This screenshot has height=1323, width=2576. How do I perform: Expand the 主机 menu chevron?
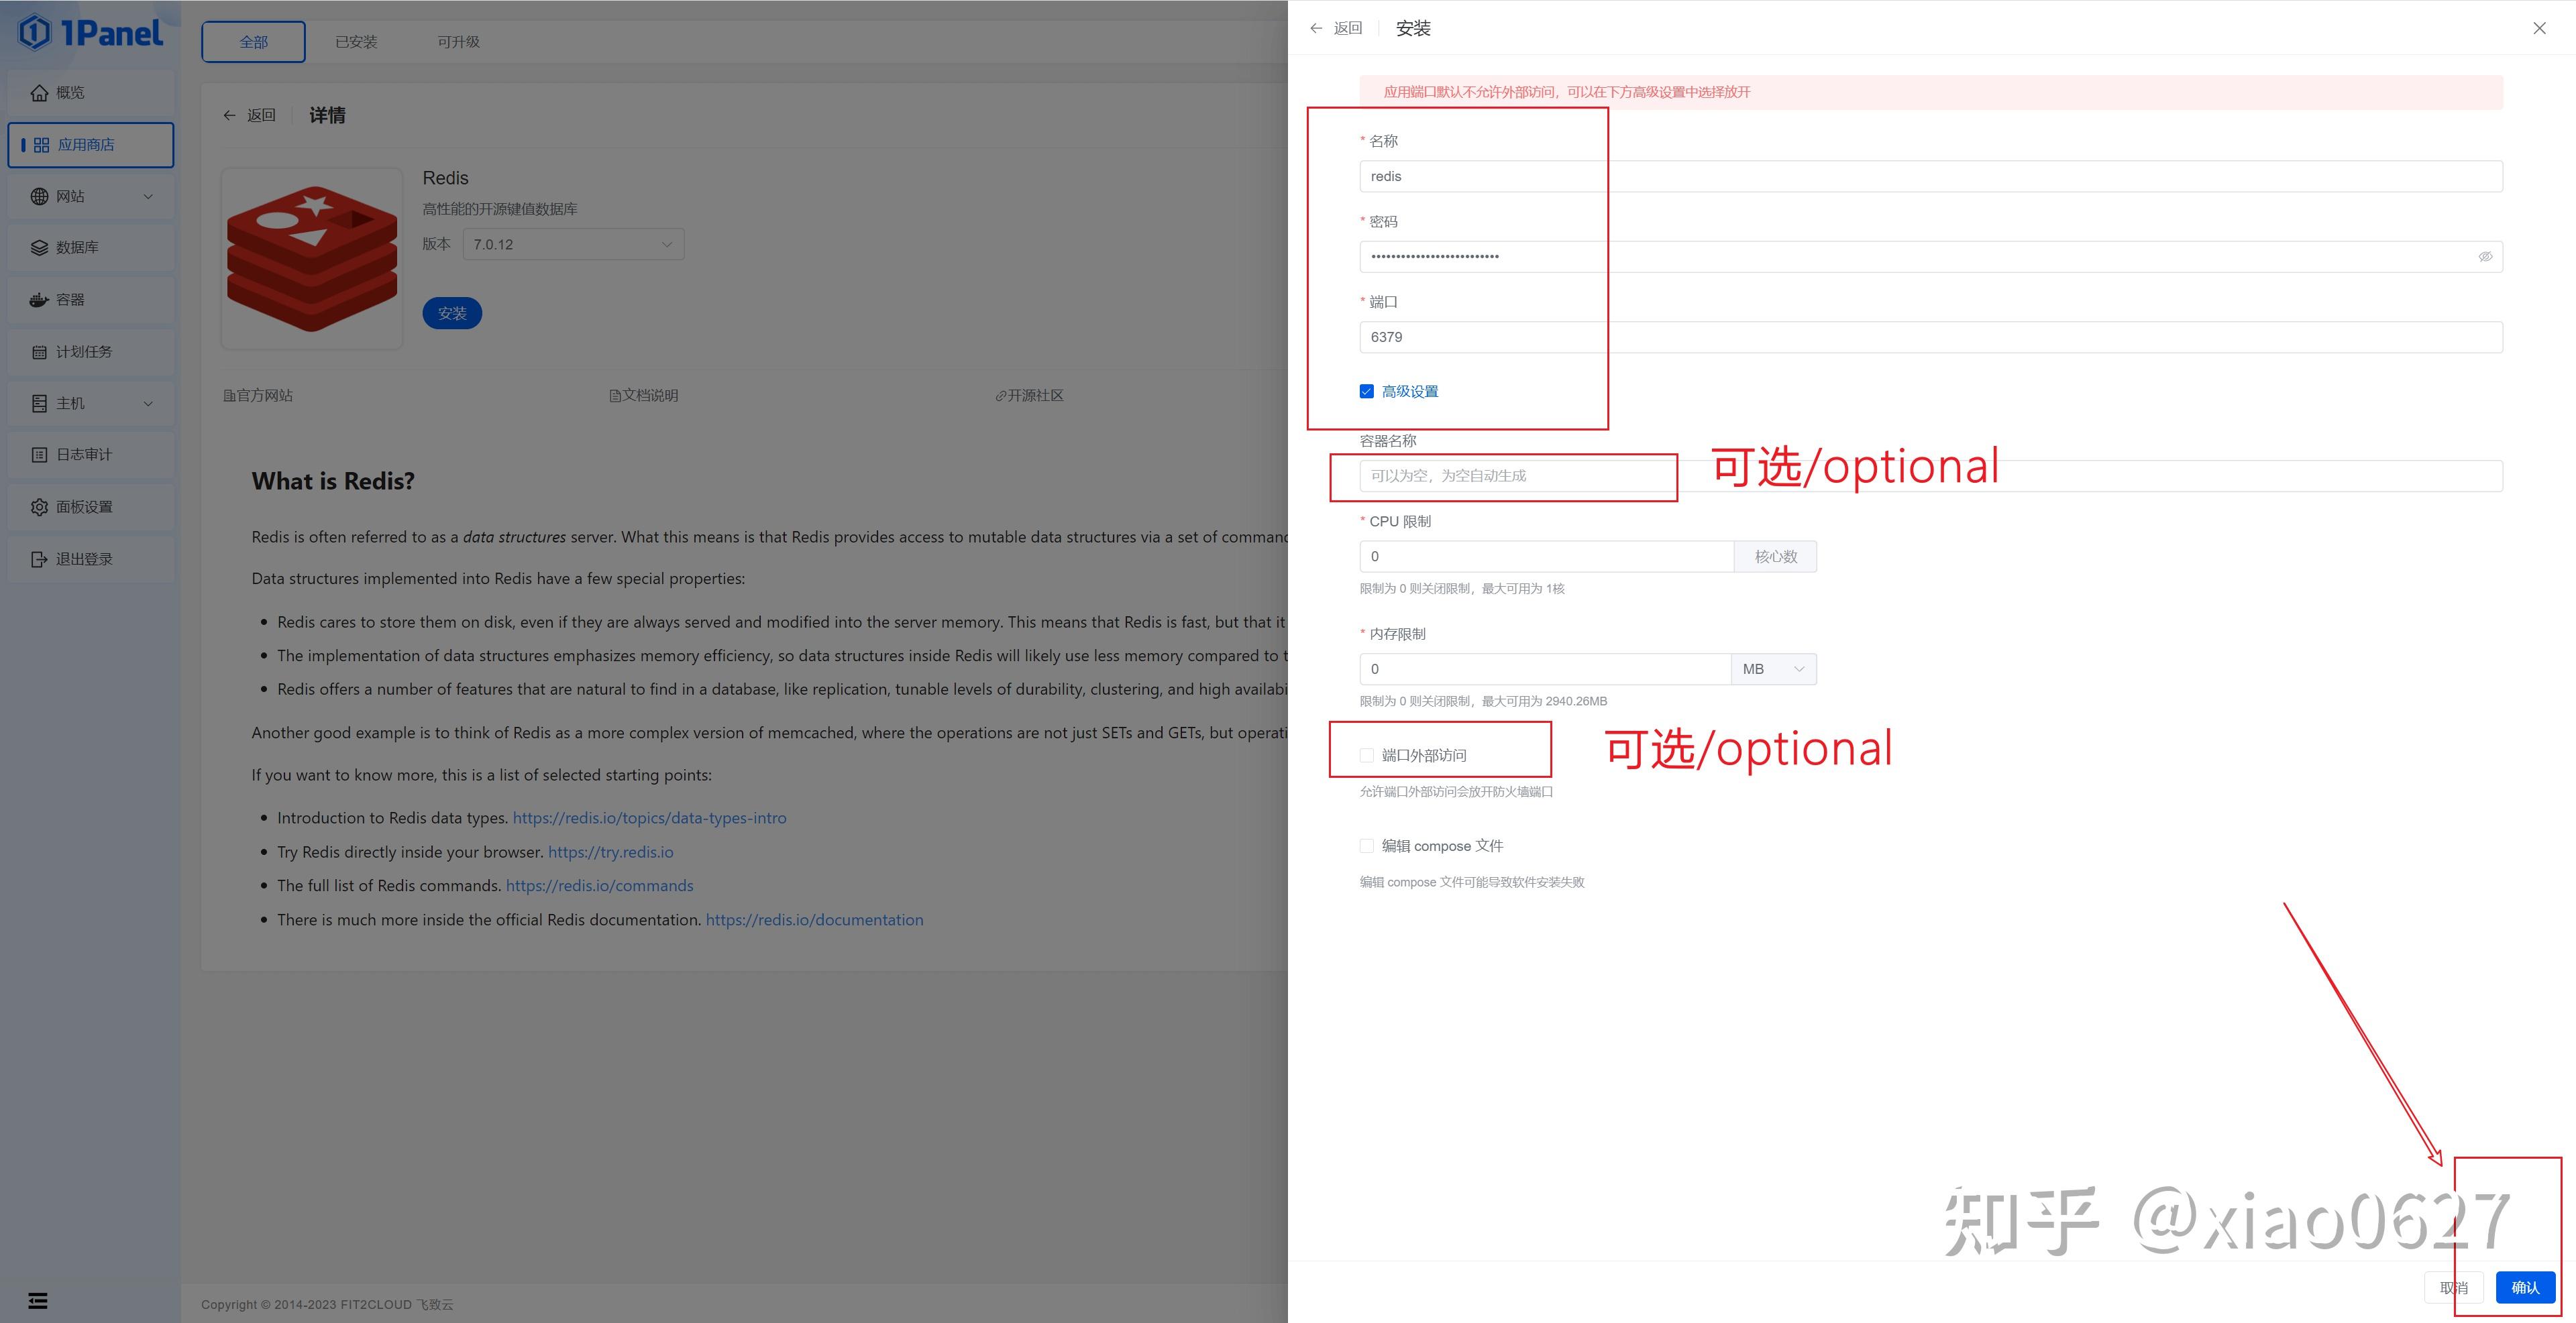[148, 404]
